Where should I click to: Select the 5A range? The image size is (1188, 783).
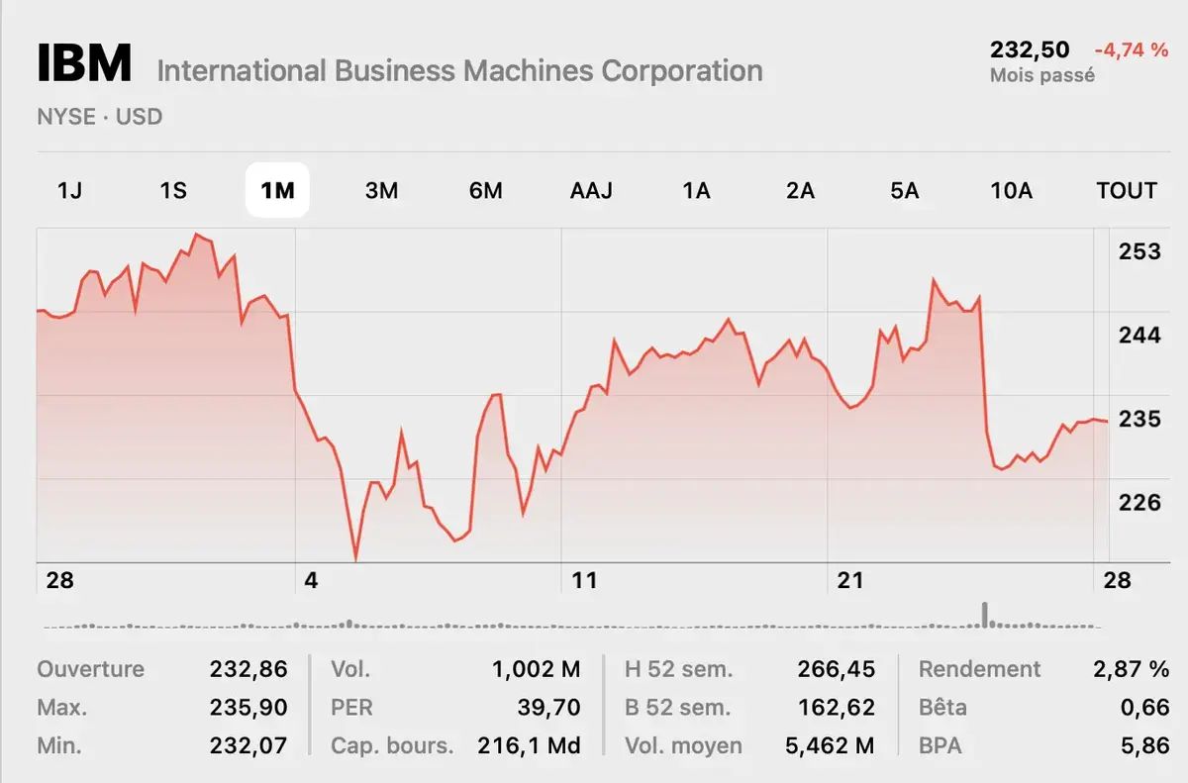[x=904, y=190]
